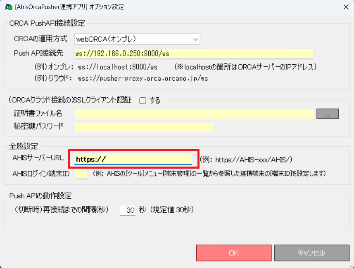Click the AhisOrcaPusher app icon in title bar

(x=7, y=7)
